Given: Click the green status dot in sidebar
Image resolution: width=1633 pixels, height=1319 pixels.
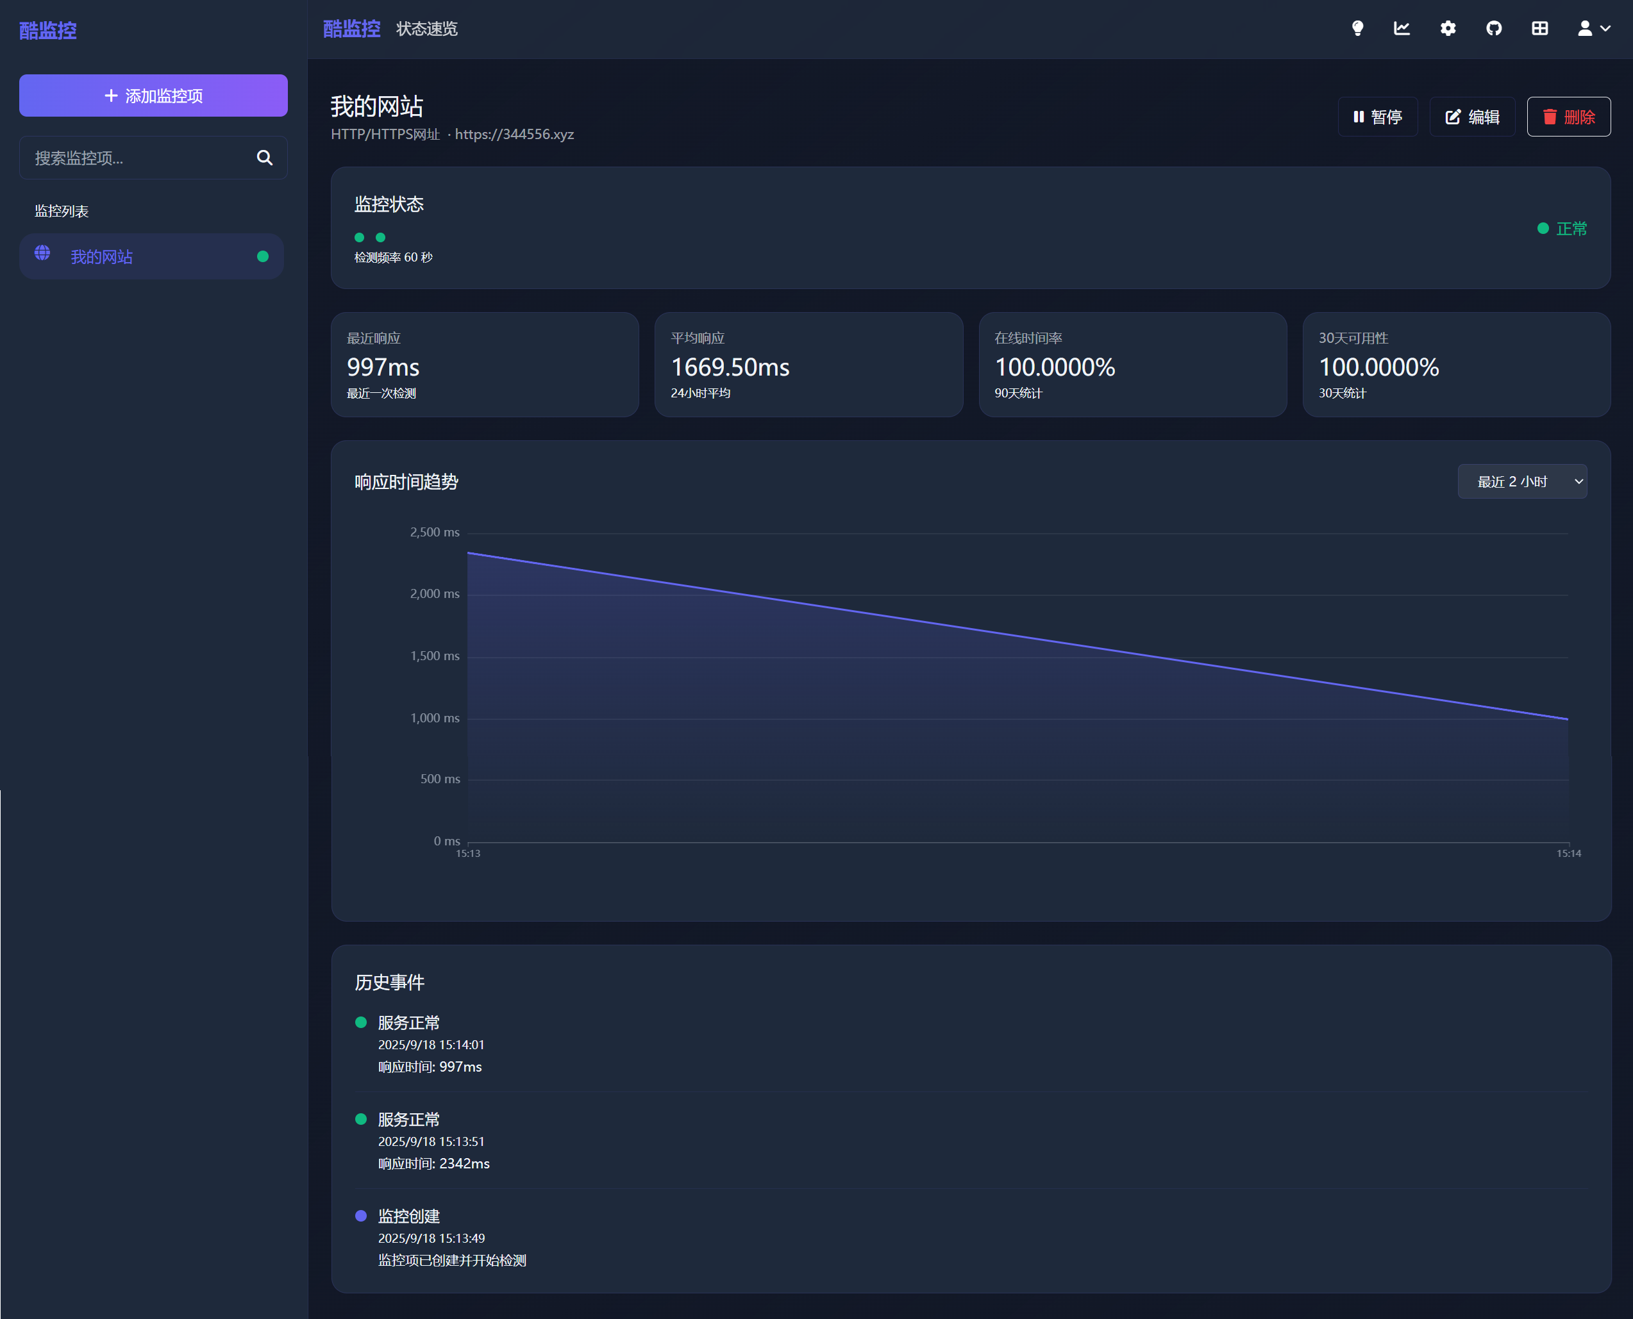Looking at the screenshot, I should pyautogui.click(x=263, y=257).
